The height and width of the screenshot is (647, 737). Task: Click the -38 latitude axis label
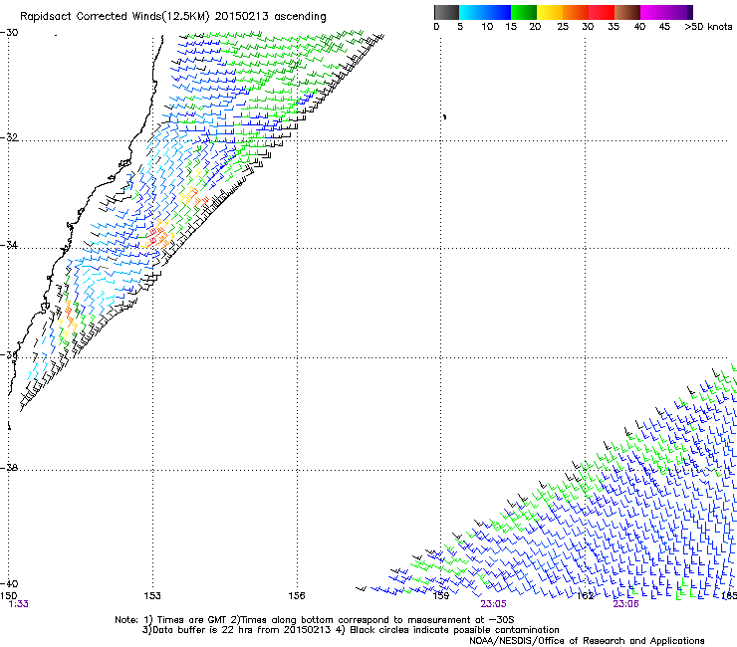click(9, 468)
